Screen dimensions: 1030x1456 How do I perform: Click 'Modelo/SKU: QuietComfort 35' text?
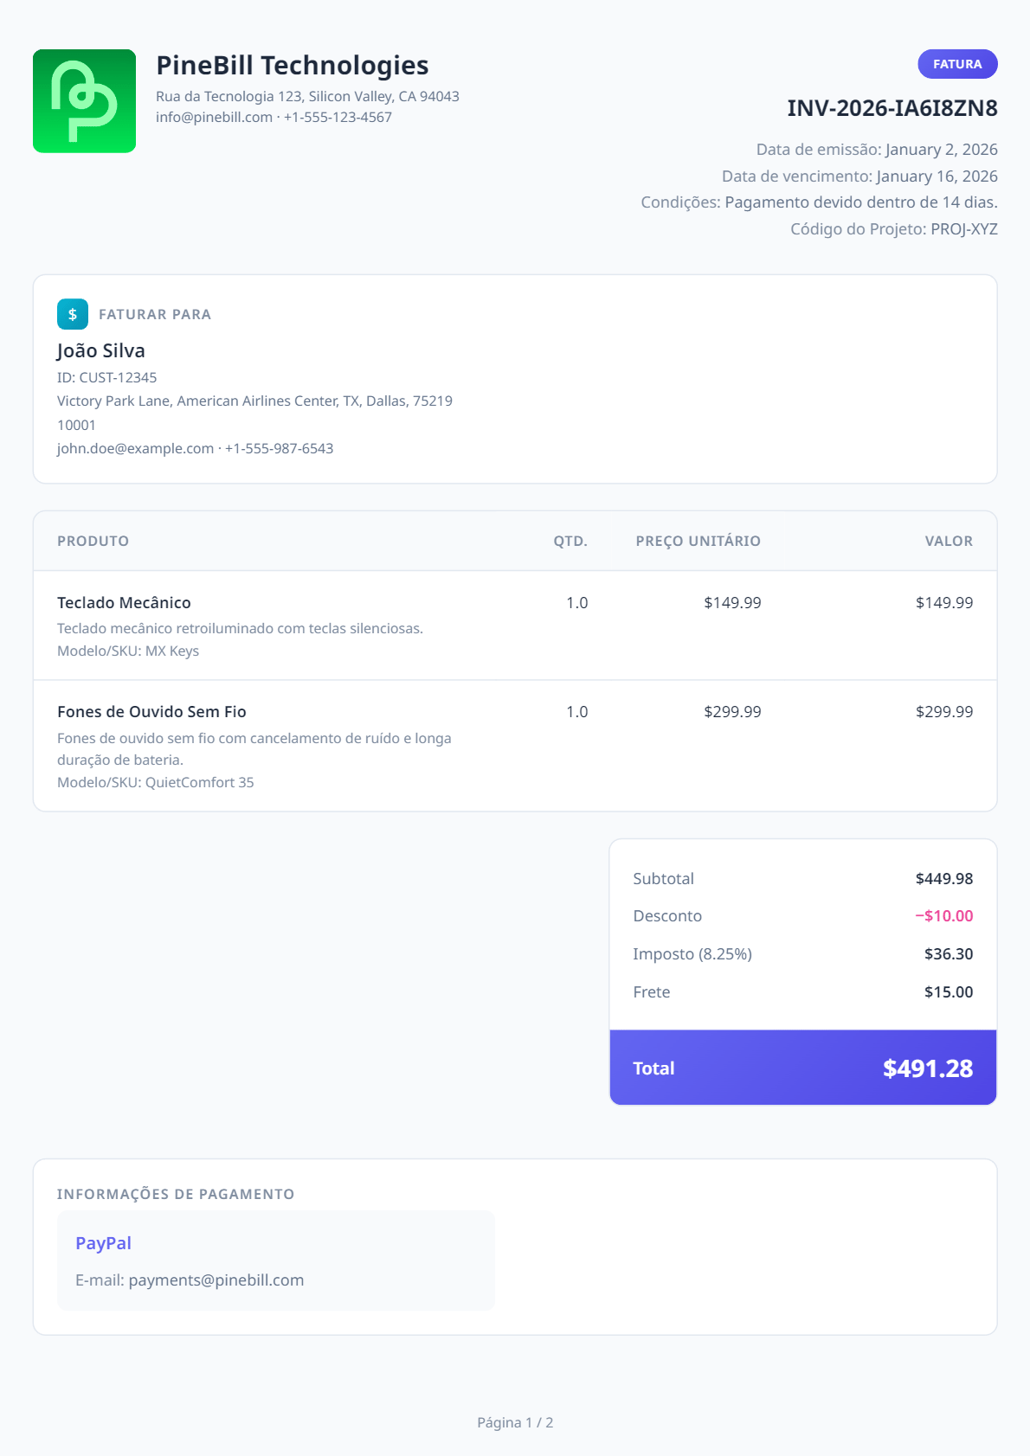click(x=156, y=782)
